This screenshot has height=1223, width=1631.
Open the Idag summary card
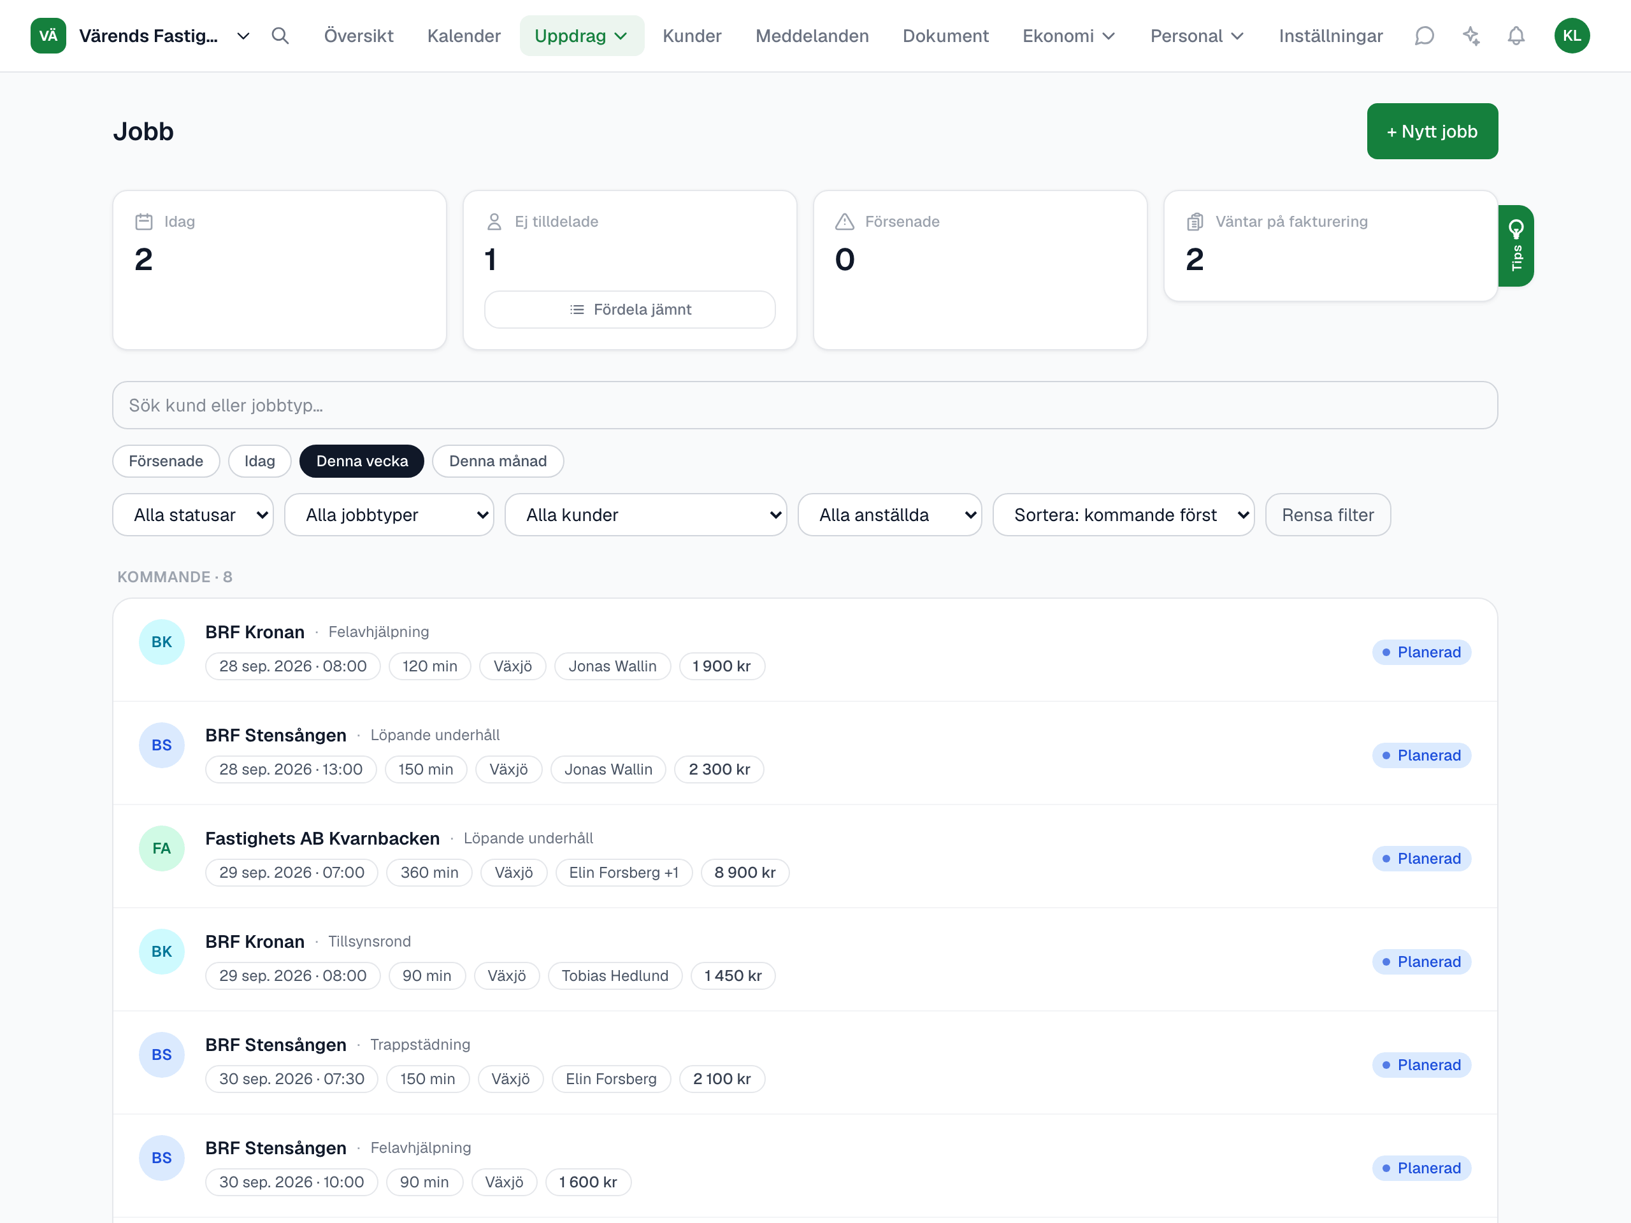280,270
